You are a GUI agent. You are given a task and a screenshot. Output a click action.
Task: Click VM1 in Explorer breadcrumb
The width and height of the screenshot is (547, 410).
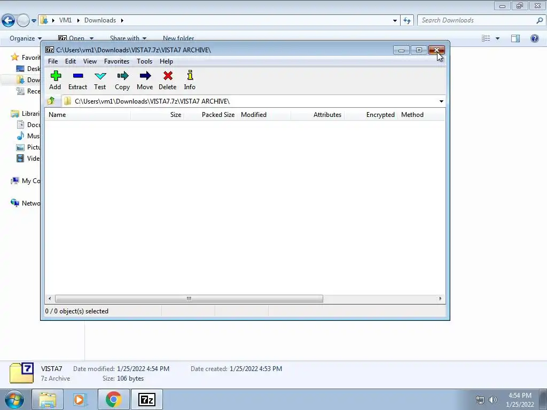pos(66,20)
